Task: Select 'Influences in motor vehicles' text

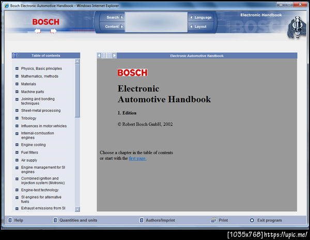Action: click(x=44, y=126)
